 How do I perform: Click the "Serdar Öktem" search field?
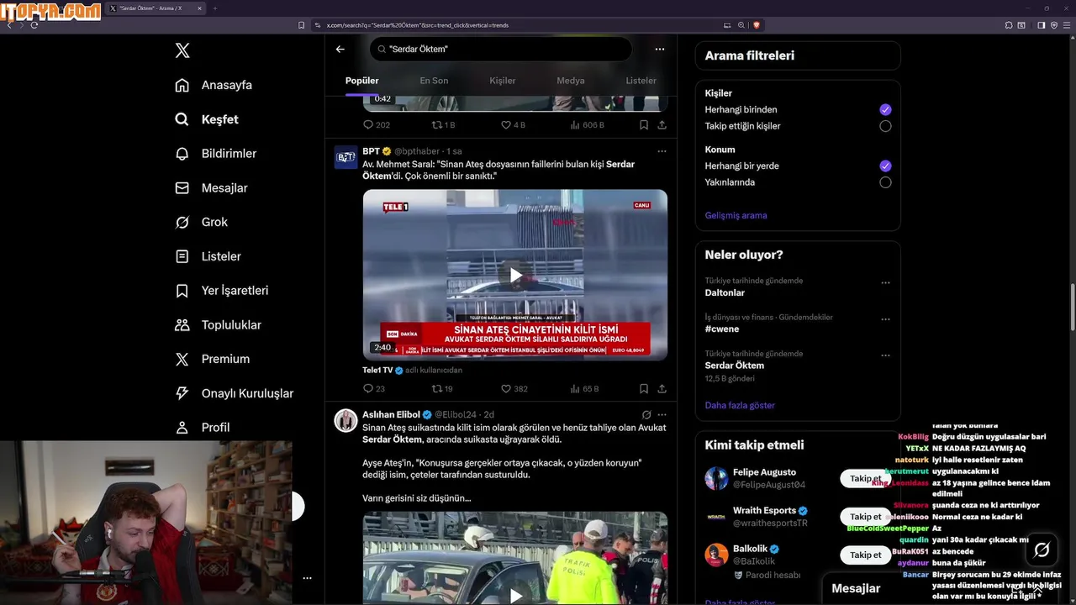[500, 49]
